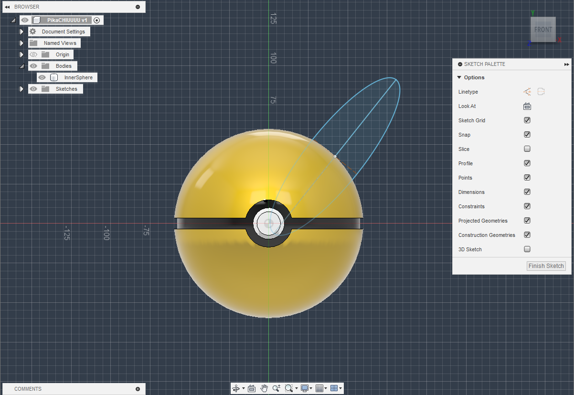Select the Orbit tool in navigation bar

(236, 389)
